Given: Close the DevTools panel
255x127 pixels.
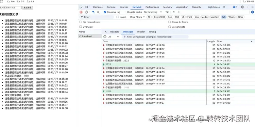Looking at the screenshot, I should click(x=252, y=7).
